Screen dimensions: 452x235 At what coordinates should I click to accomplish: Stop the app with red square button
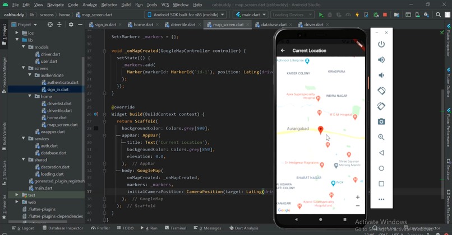[385, 15]
